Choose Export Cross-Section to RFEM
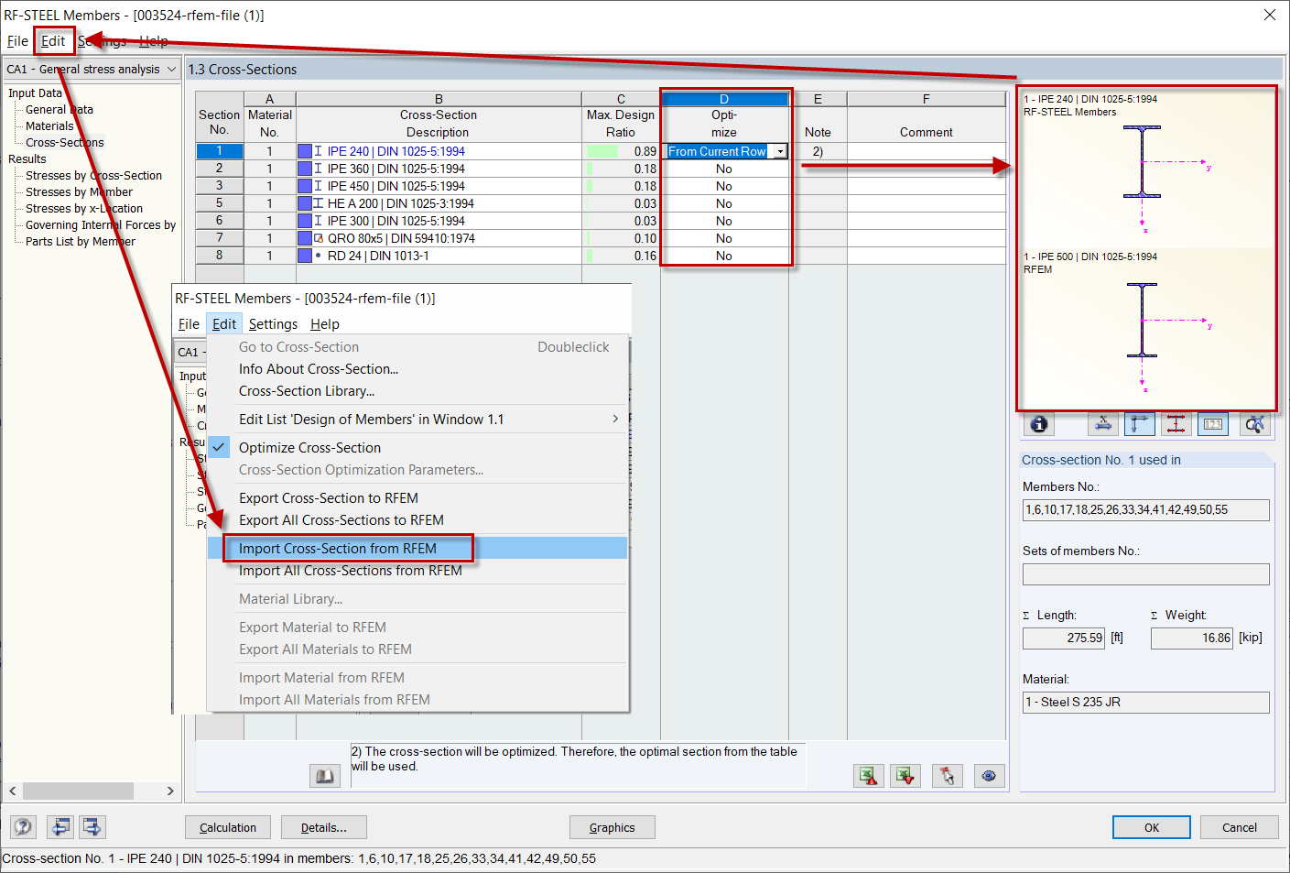The height and width of the screenshot is (873, 1290). [x=329, y=498]
